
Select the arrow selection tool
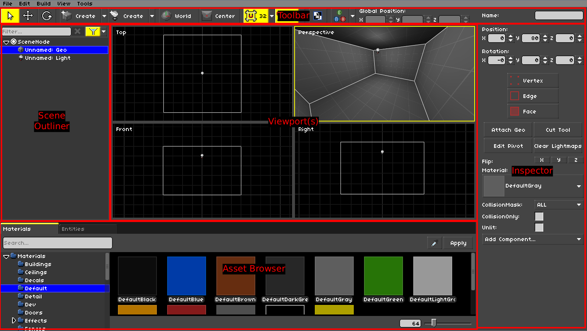coord(10,16)
